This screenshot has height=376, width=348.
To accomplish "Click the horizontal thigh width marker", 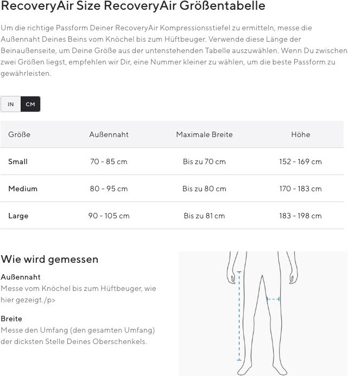I will pos(273,299).
